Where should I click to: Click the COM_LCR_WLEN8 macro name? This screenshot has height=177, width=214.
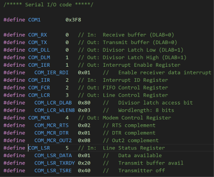(55, 110)
